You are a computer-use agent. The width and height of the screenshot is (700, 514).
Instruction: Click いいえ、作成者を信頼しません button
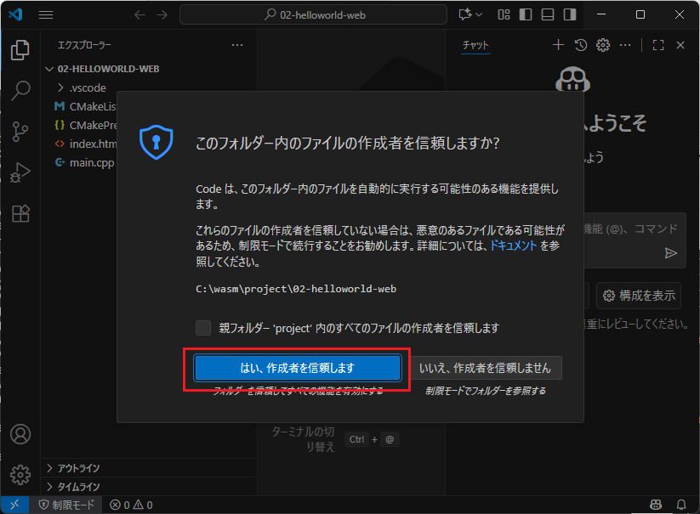(485, 368)
